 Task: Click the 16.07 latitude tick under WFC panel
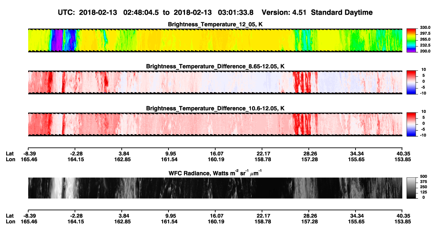pyautogui.click(x=215, y=216)
